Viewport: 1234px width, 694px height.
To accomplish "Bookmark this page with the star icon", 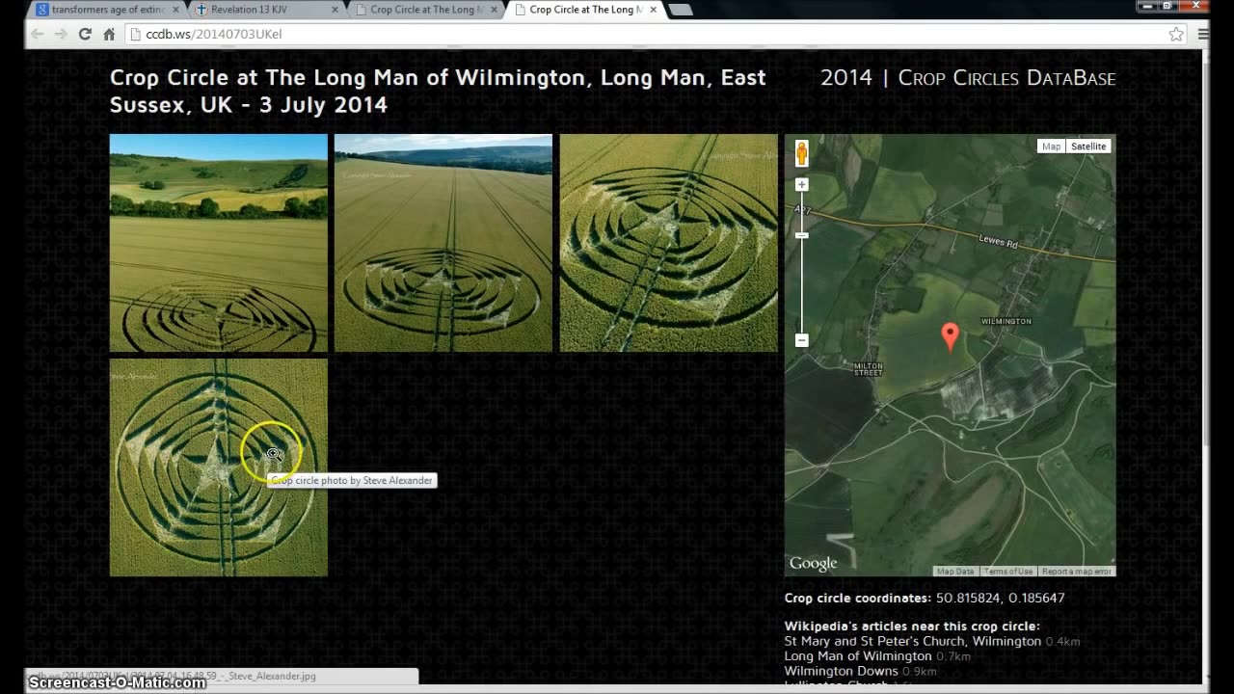I will pyautogui.click(x=1176, y=34).
